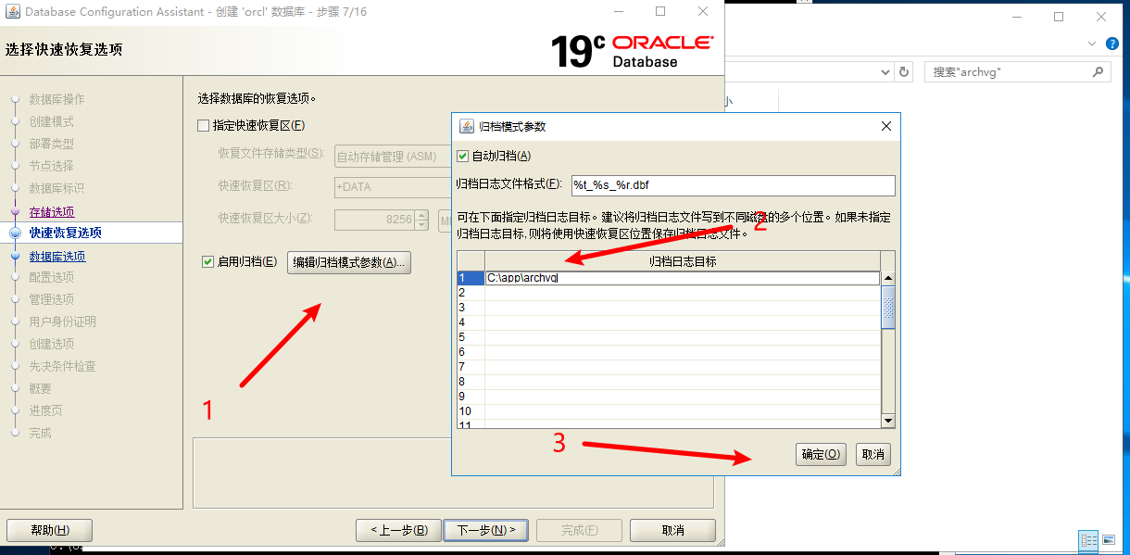This screenshot has height=555, width=1130.
Task: Click the 归档日志文件格式 text field
Action: [732, 185]
